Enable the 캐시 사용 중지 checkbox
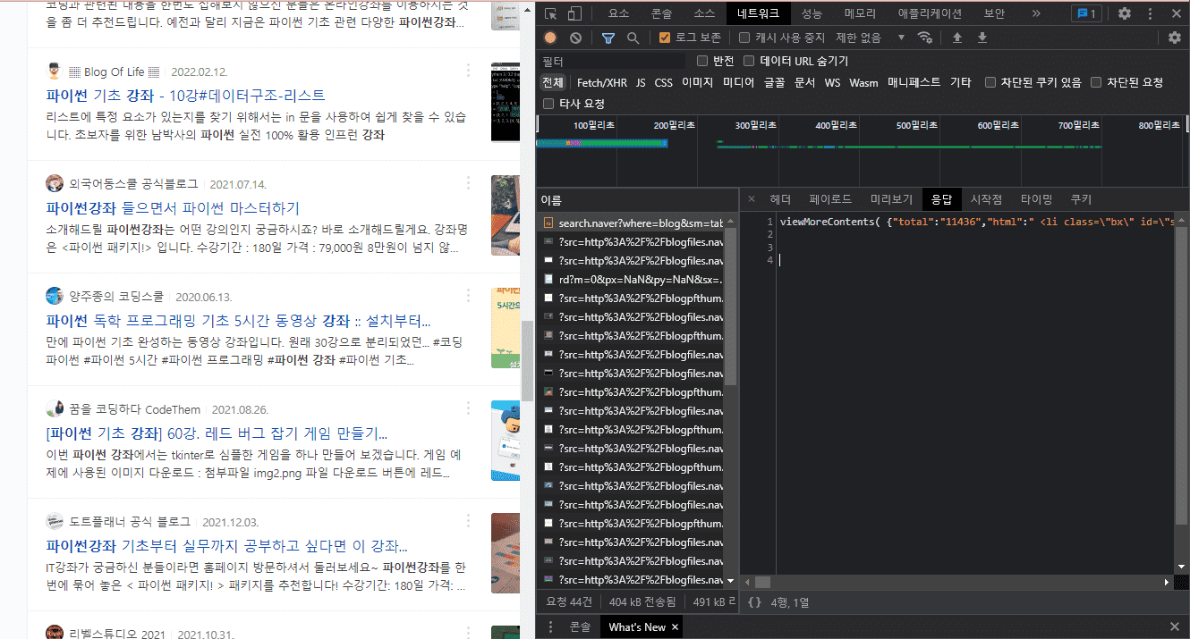1190x639 pixels. coord(744,38)
